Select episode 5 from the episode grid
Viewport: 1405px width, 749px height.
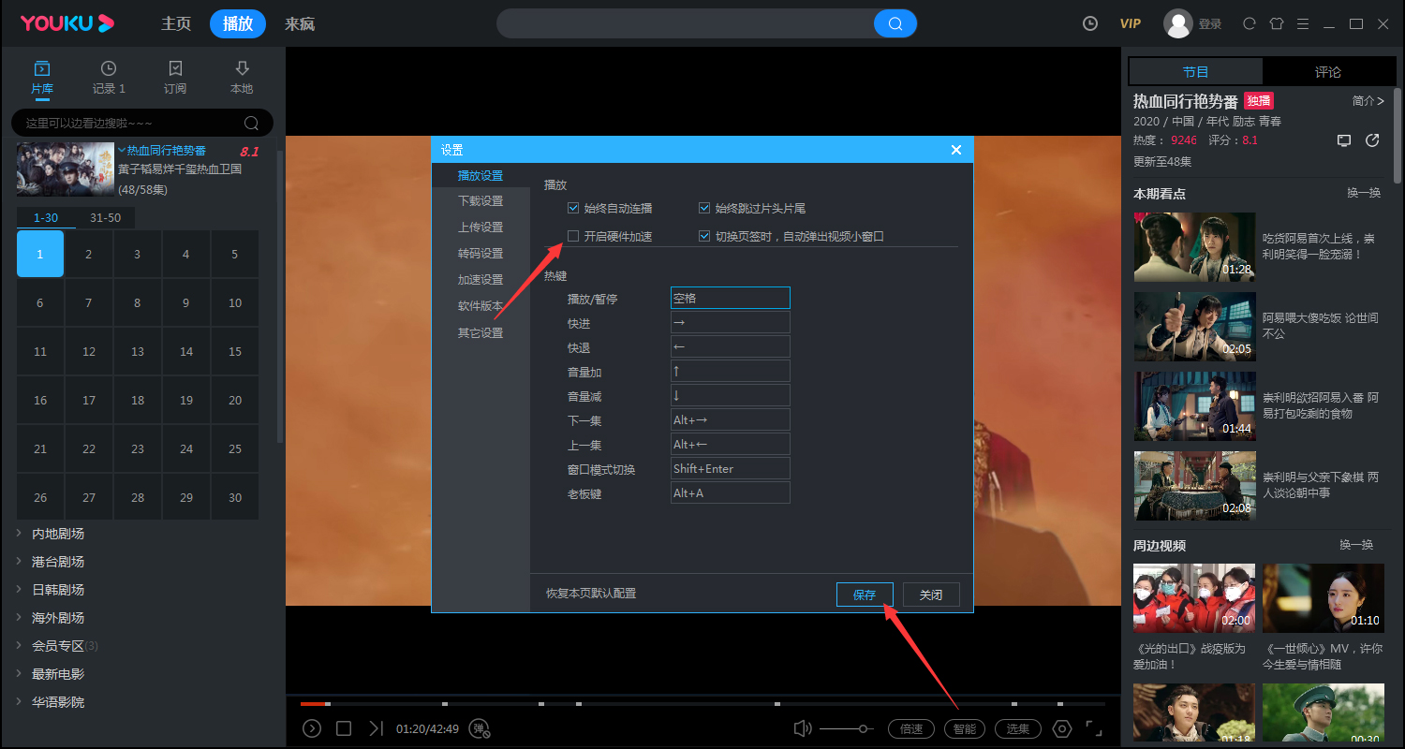[x=235, y=254]
